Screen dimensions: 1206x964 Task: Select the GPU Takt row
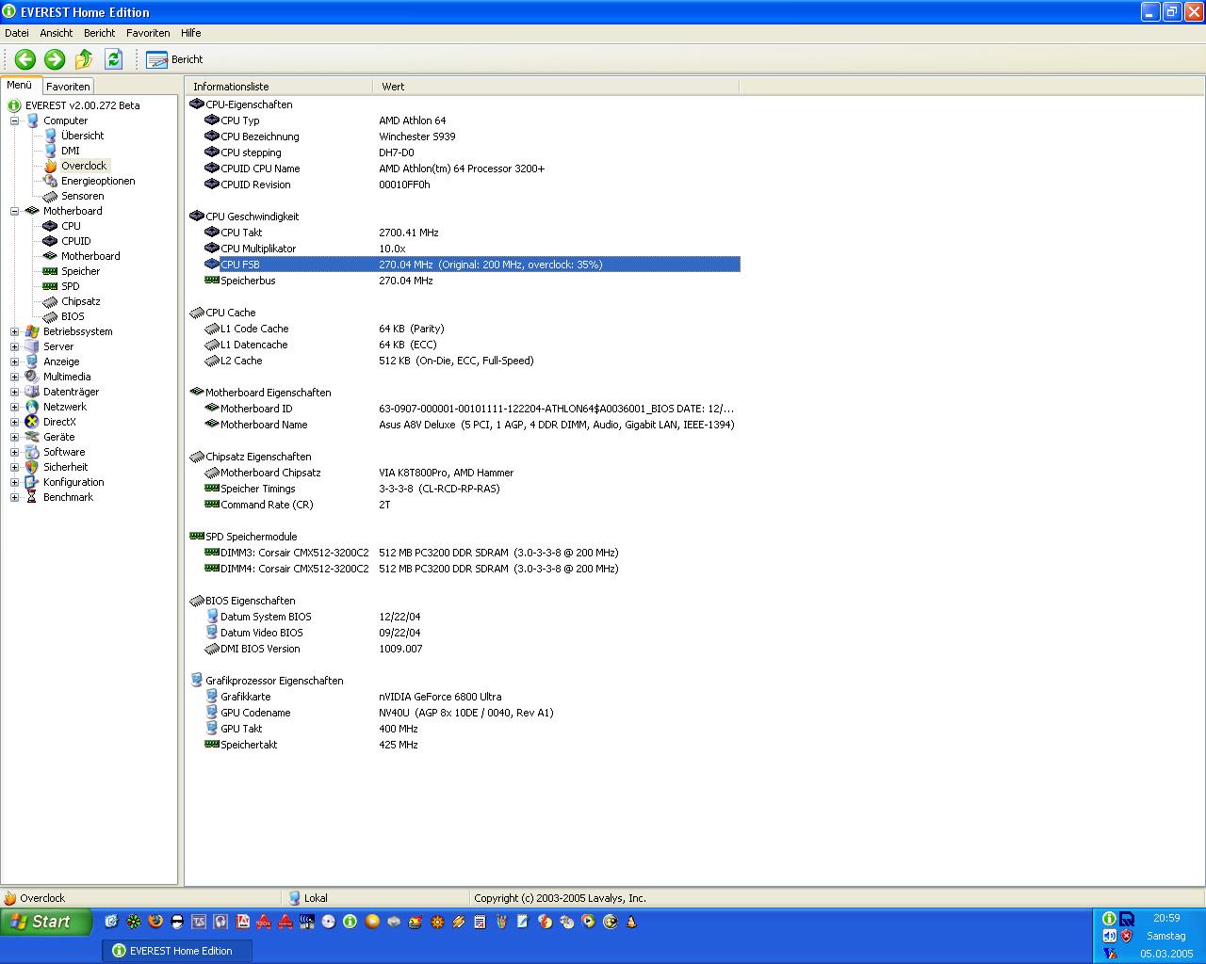click(x=471, y=729)
